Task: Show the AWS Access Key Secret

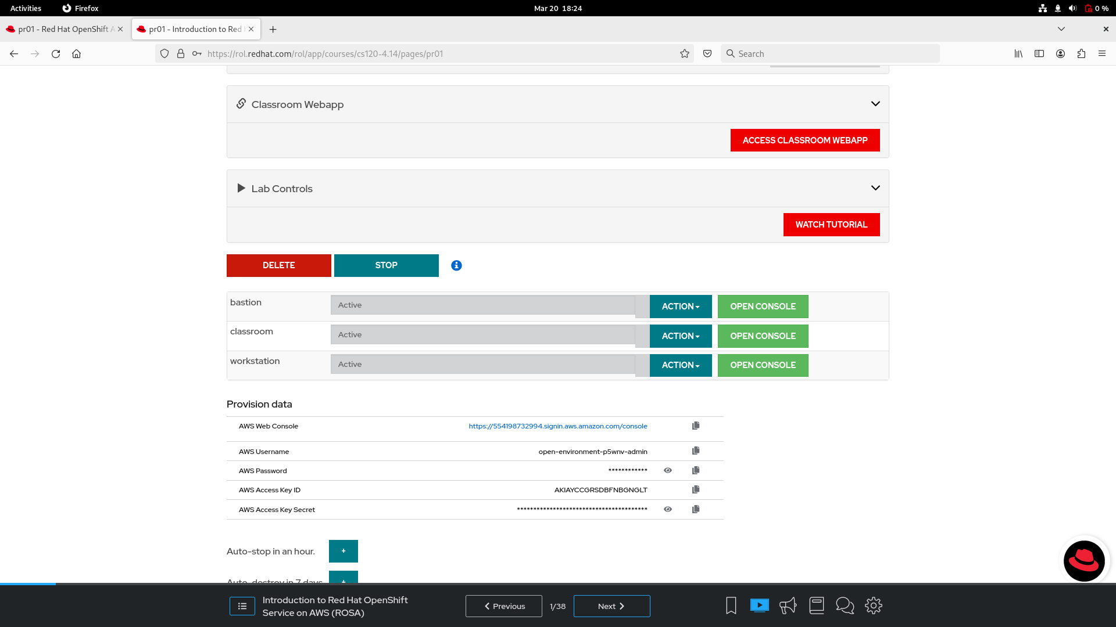Action: tap(668, 509)
